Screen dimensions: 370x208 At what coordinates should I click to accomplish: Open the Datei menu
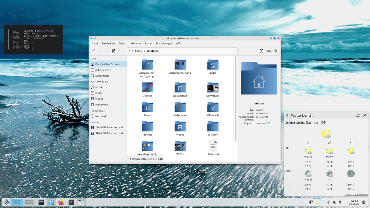[95, 43]
